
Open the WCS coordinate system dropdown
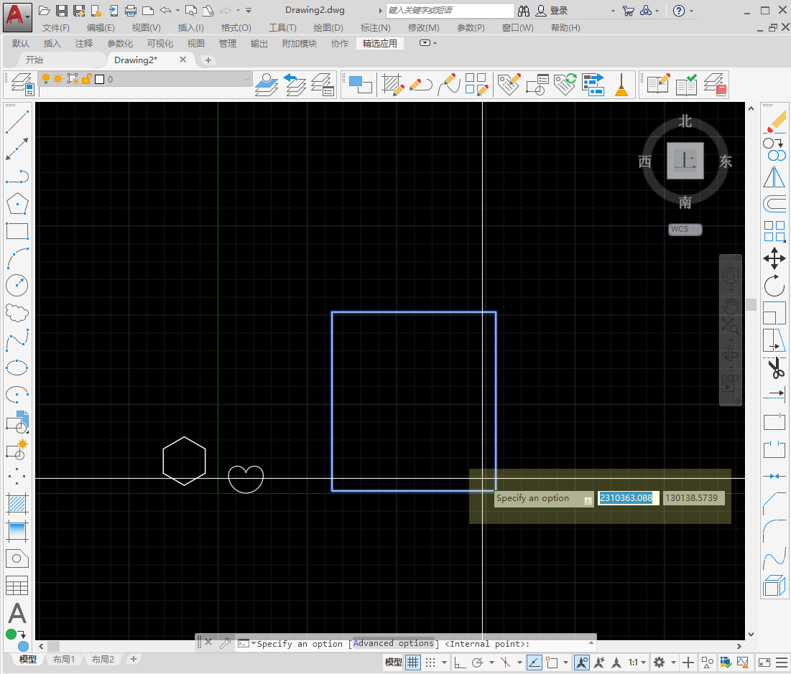(x=685, y=230)
